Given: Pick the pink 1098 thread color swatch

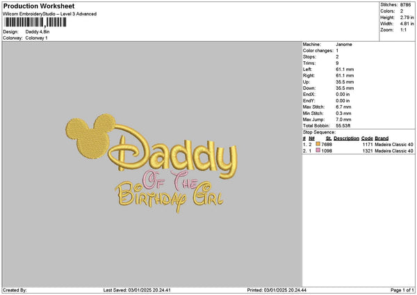Looking at the screenshot, I should click(x=318, y=151).
